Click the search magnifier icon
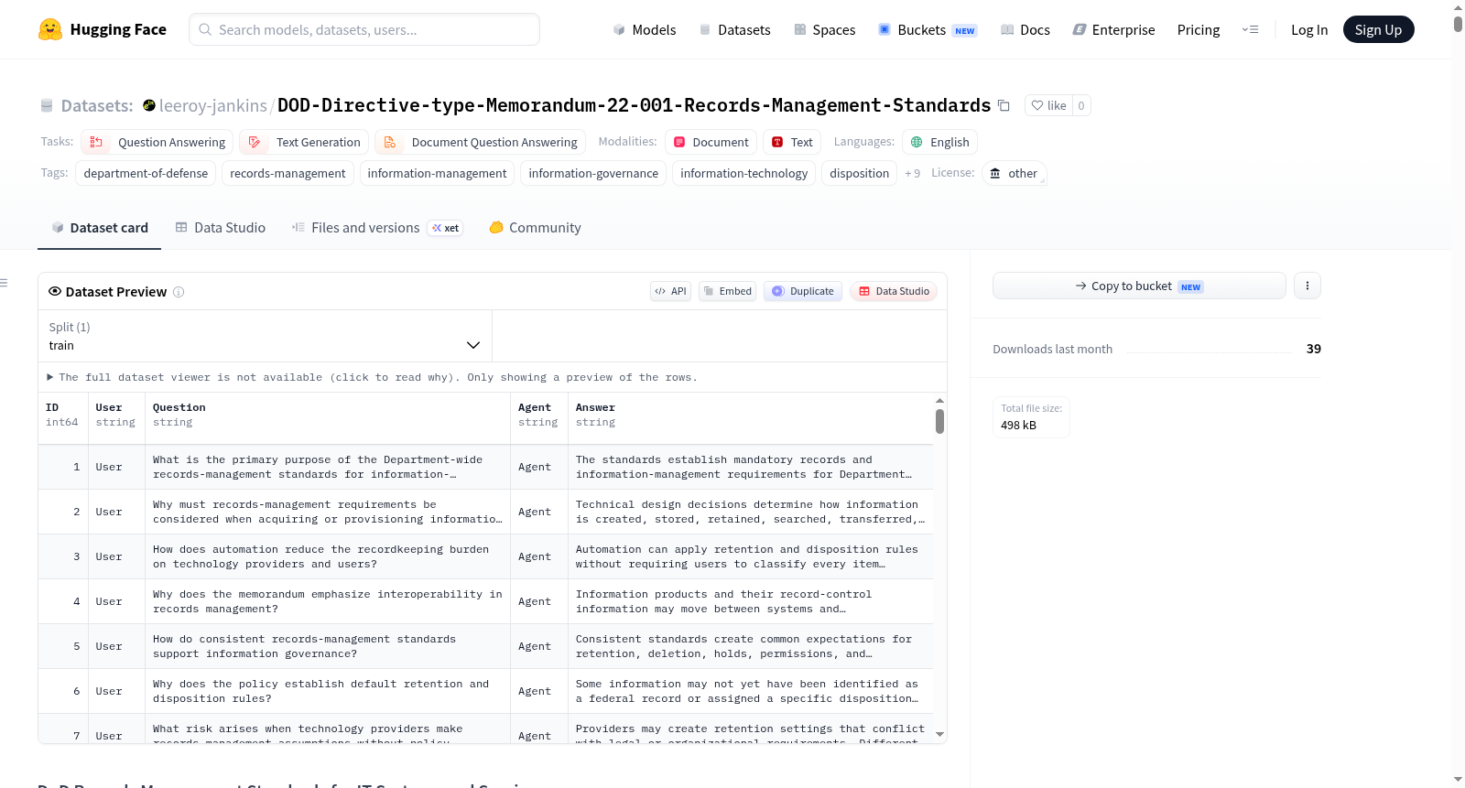 pyautogui.click(x=205, y=29)
